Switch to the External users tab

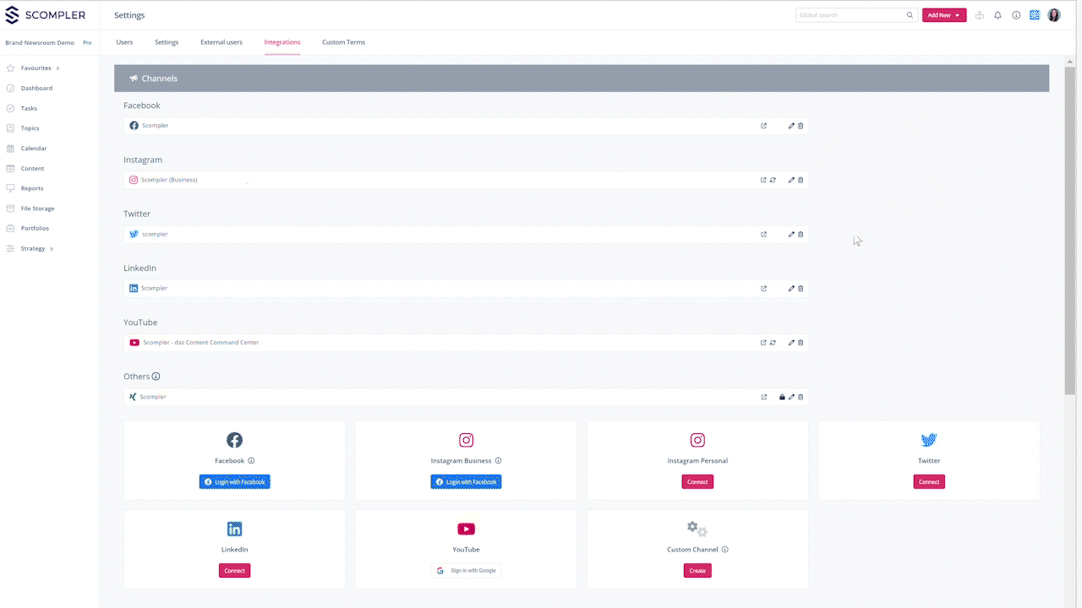[x=221, y=42]
